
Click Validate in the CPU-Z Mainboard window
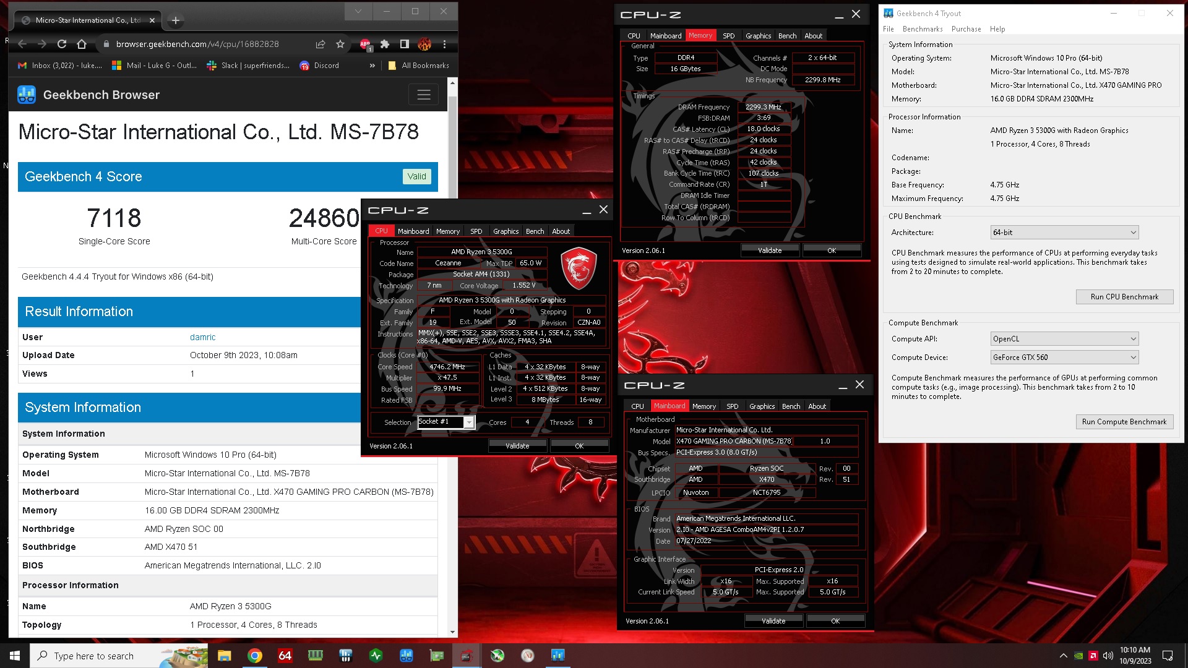click(x=773, y=621)
